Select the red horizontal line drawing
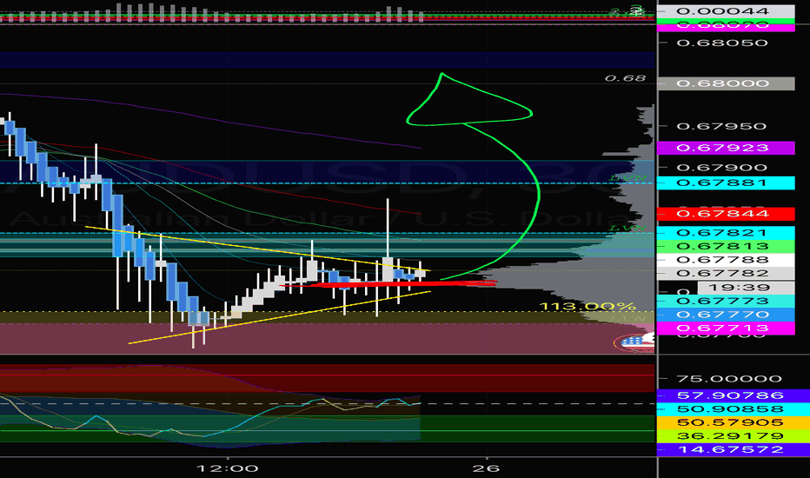Viewport: 810px width, 478px height. point(388,283)
